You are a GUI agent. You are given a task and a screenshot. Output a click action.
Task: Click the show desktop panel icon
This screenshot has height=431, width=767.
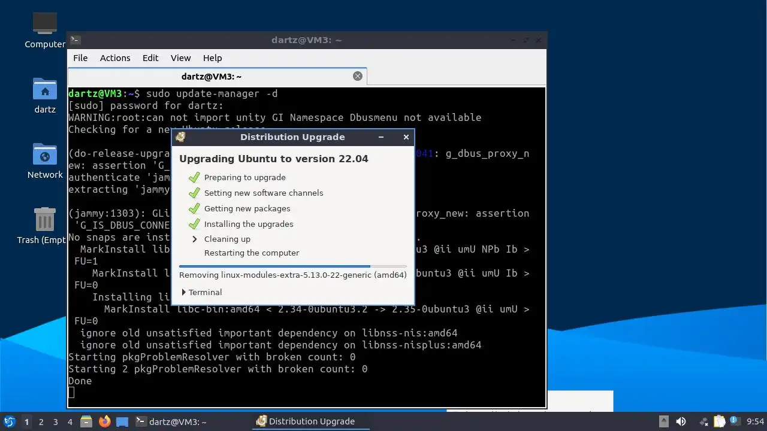(122, 421)
